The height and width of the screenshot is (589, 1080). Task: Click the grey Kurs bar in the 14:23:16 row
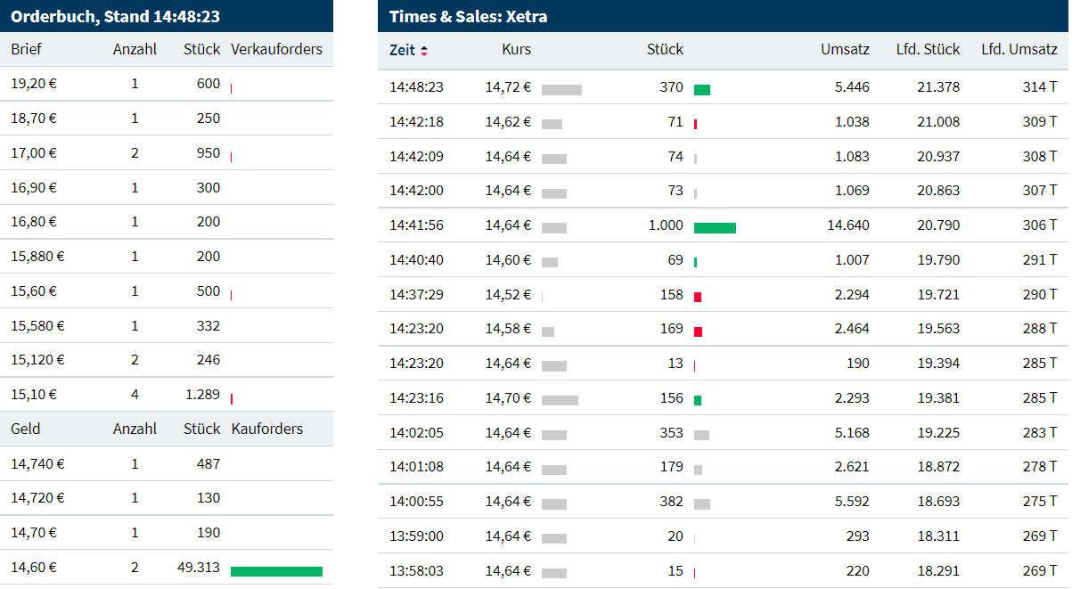tap(560, 400)
